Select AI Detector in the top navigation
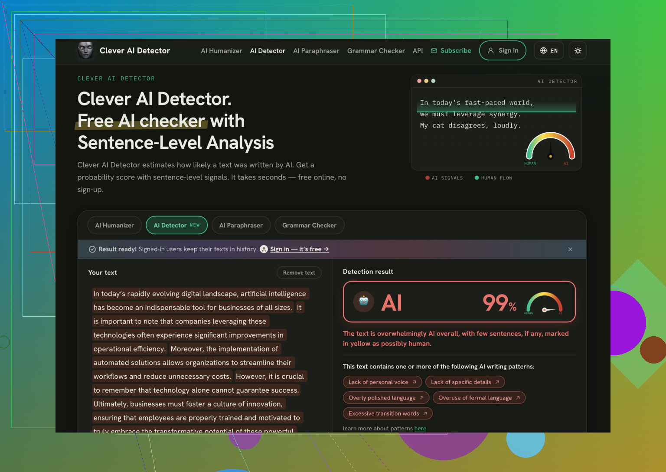The width and height of the screenshot is (666, 472). point(268,51)
